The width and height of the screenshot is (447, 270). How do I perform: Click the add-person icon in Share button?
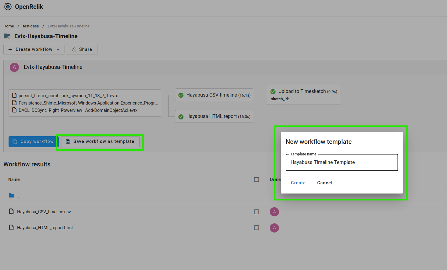(74, 49)
